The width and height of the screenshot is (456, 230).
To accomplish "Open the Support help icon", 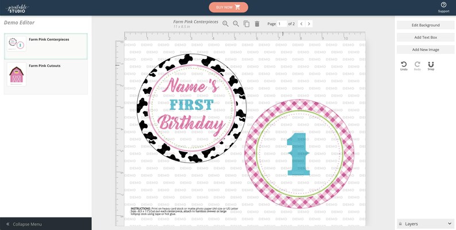I will click(x=443, y=7).
